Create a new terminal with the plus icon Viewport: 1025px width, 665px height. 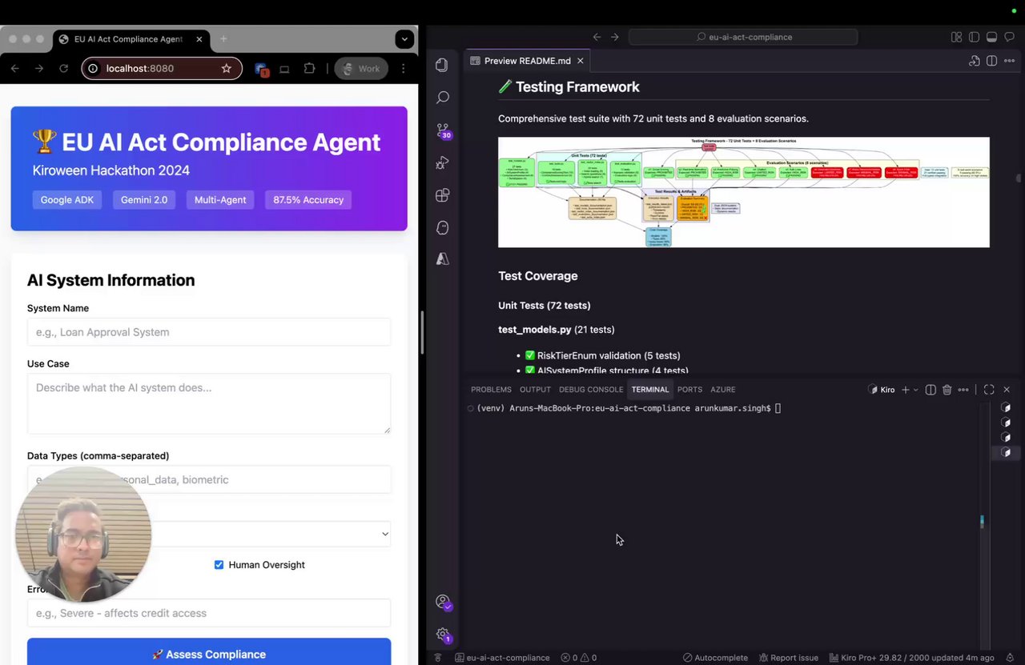906,390
